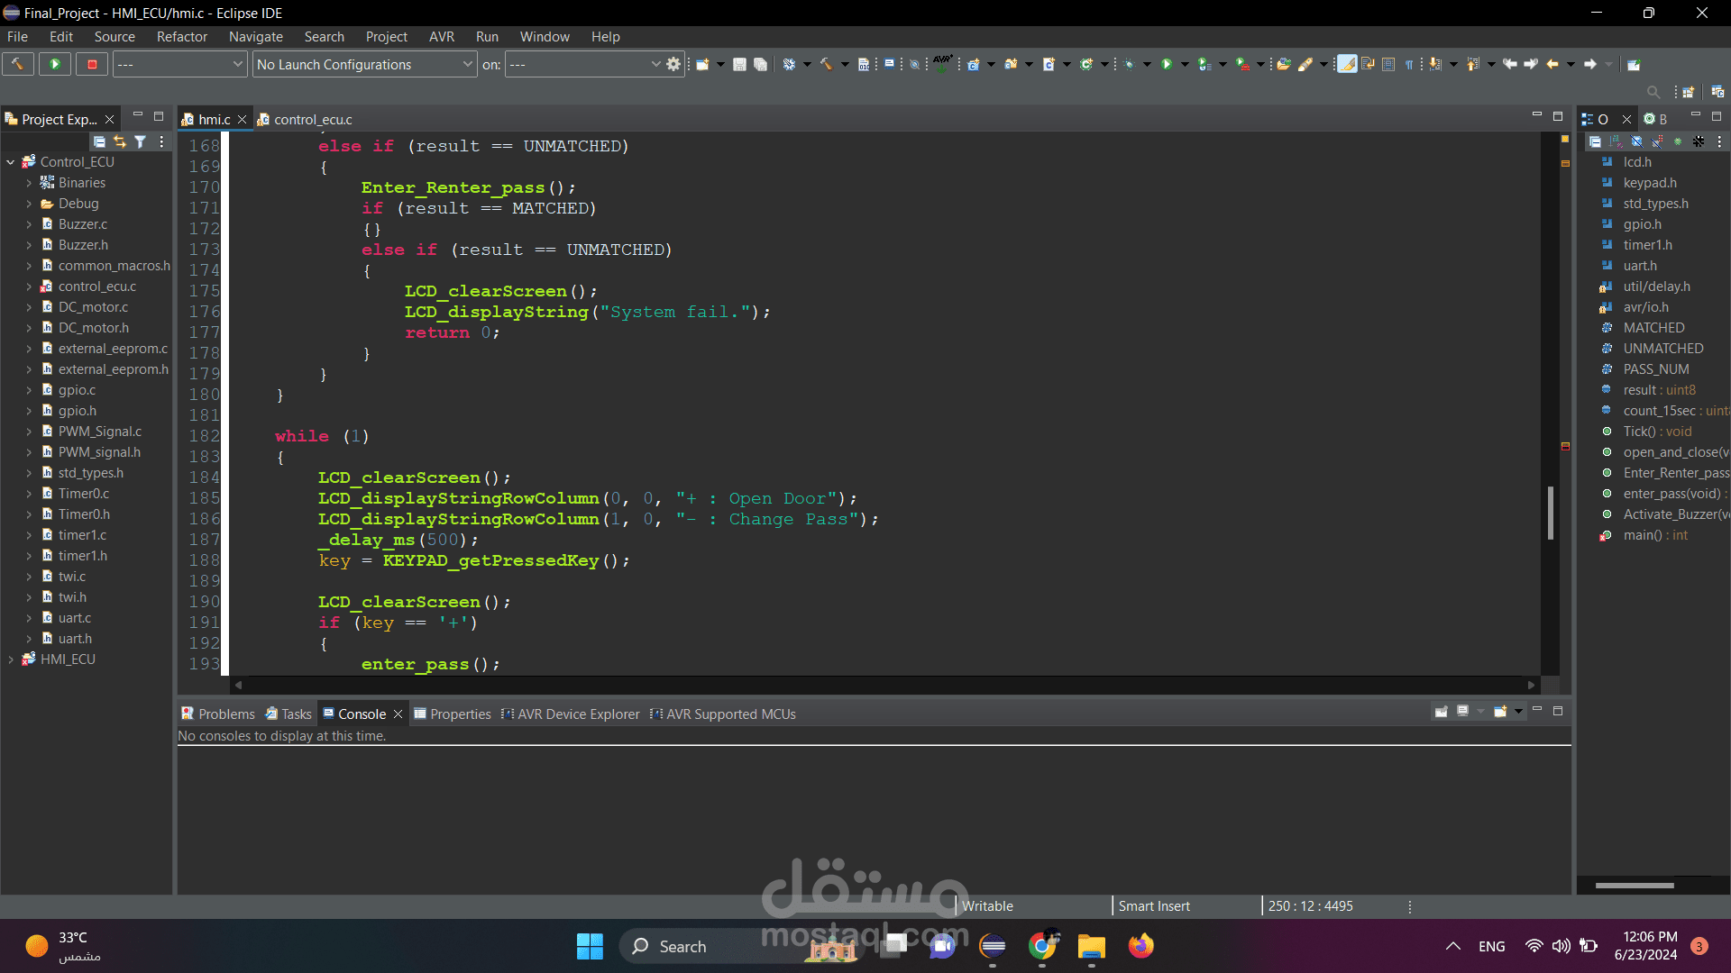
Task: Click the Windows taskbar Search box
Action: [x=682, y=946]
